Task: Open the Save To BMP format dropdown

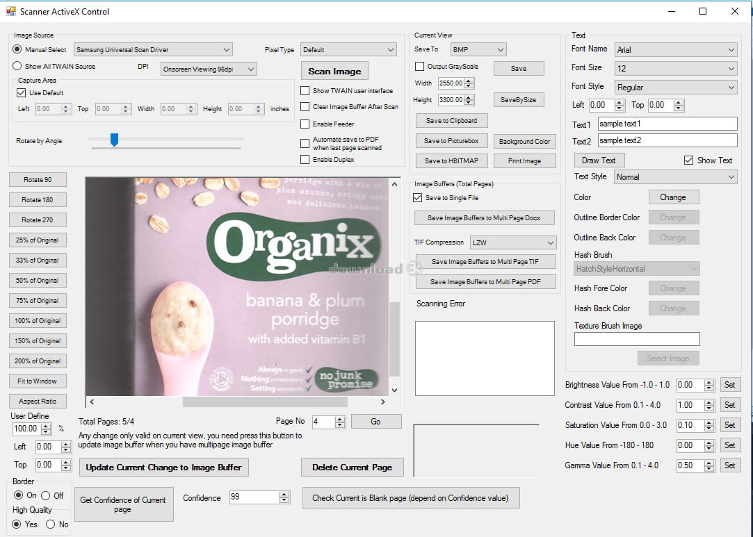Action: [x=478, y=49]
